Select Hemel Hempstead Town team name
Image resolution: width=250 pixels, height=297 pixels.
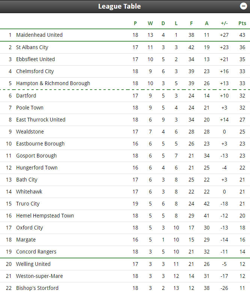[45, 216]
